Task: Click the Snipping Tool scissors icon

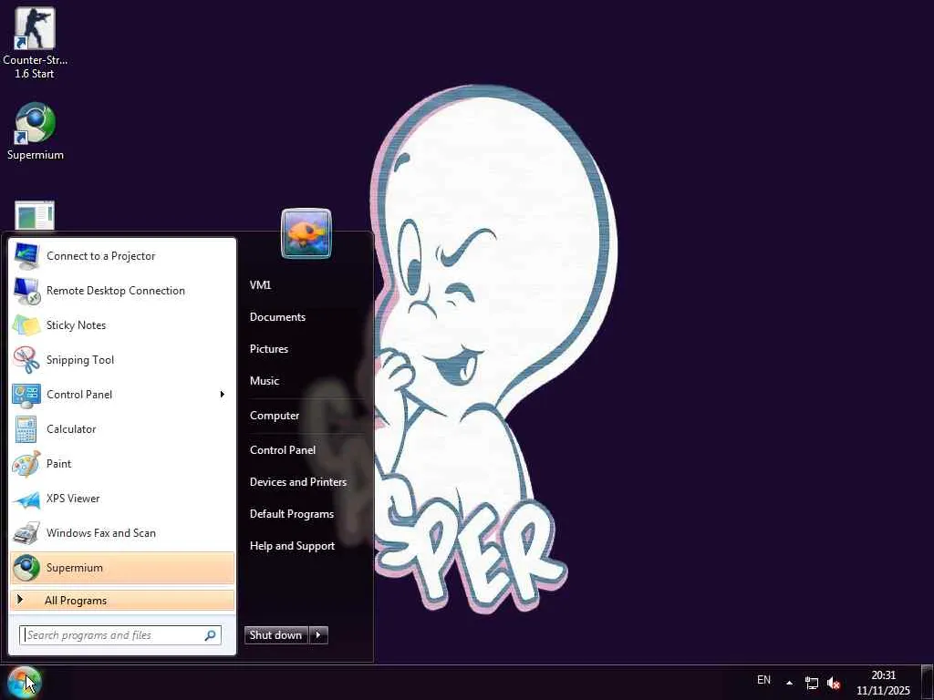Action: pos(26,359)
